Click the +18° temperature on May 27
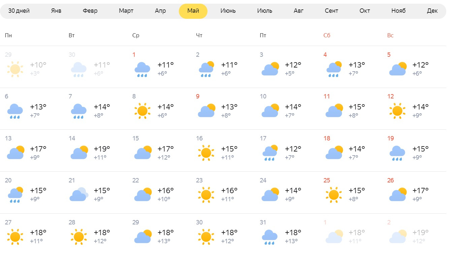The height and width of the screenshot is (254, 450). pos(38,232)
